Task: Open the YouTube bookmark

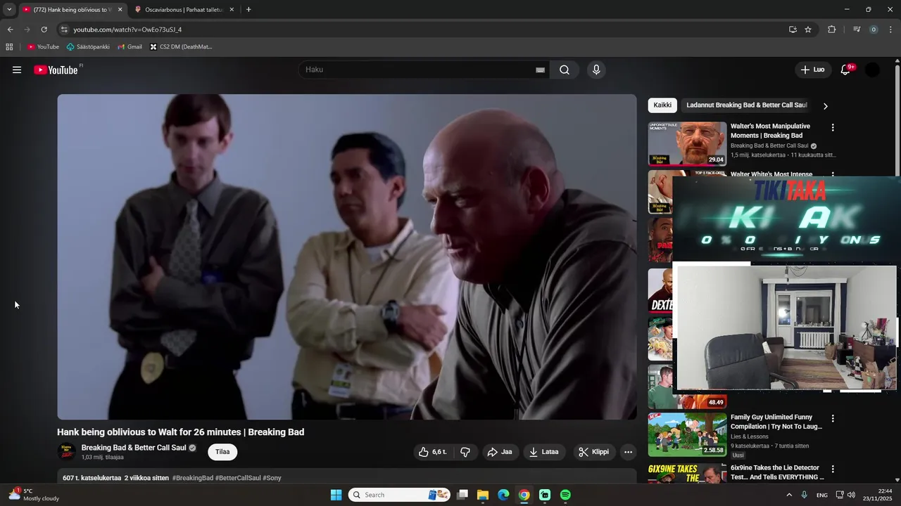Action: click(x=43, y=47)
